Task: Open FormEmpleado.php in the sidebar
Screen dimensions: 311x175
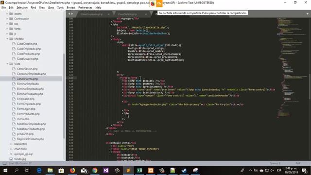Action: pos(29,104)
